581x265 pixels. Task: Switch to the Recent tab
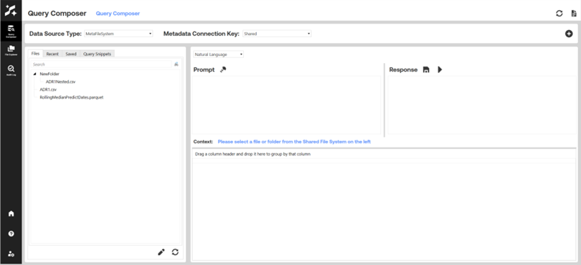52,54
